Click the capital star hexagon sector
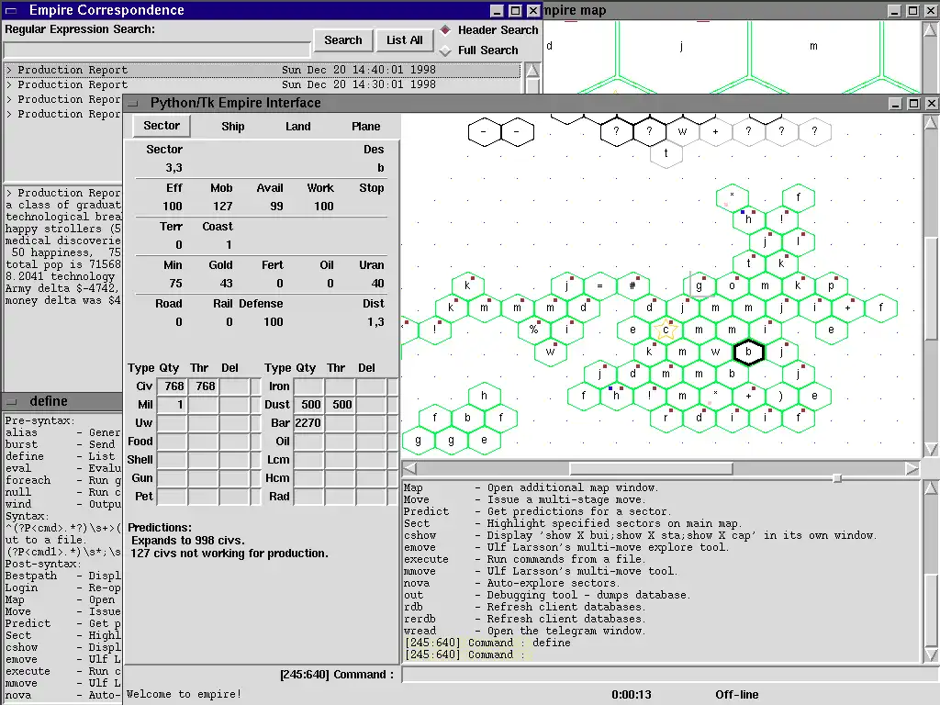 tap(666, 330)
